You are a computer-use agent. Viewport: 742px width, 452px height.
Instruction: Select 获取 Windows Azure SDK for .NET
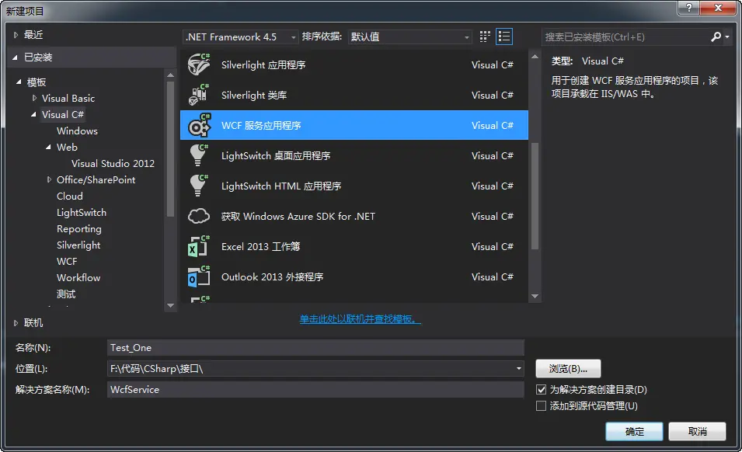[298, 216]
